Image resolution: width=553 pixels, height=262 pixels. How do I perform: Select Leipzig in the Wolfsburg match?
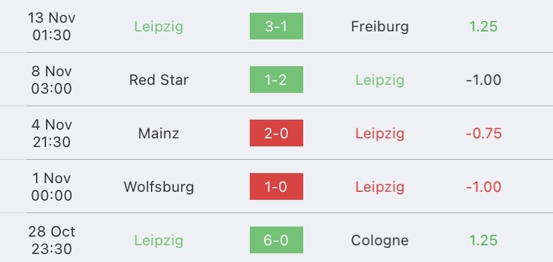[380, 188]
